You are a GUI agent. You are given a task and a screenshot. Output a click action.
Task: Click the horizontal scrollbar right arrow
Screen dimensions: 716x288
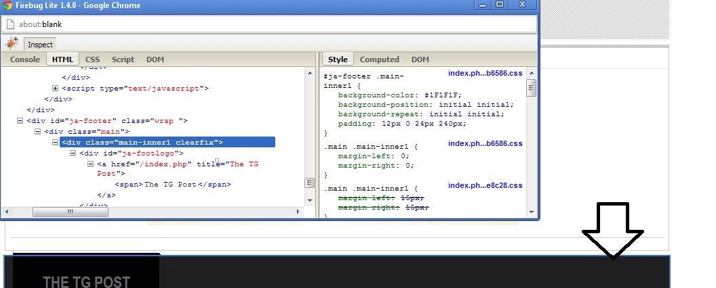coord(298,212)
